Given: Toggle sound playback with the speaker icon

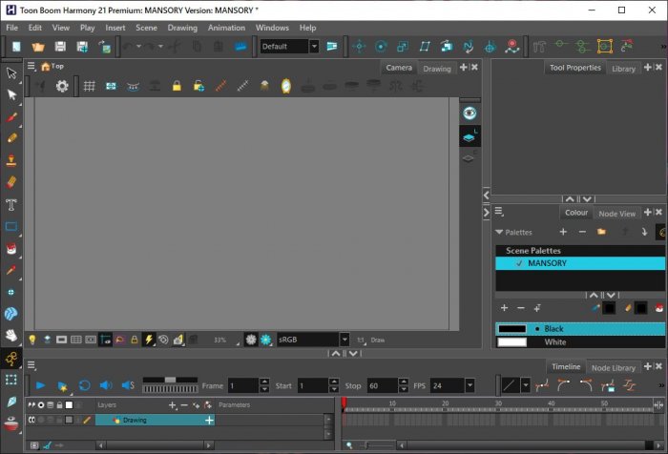Looking at the screenshot, I should 105,385.
